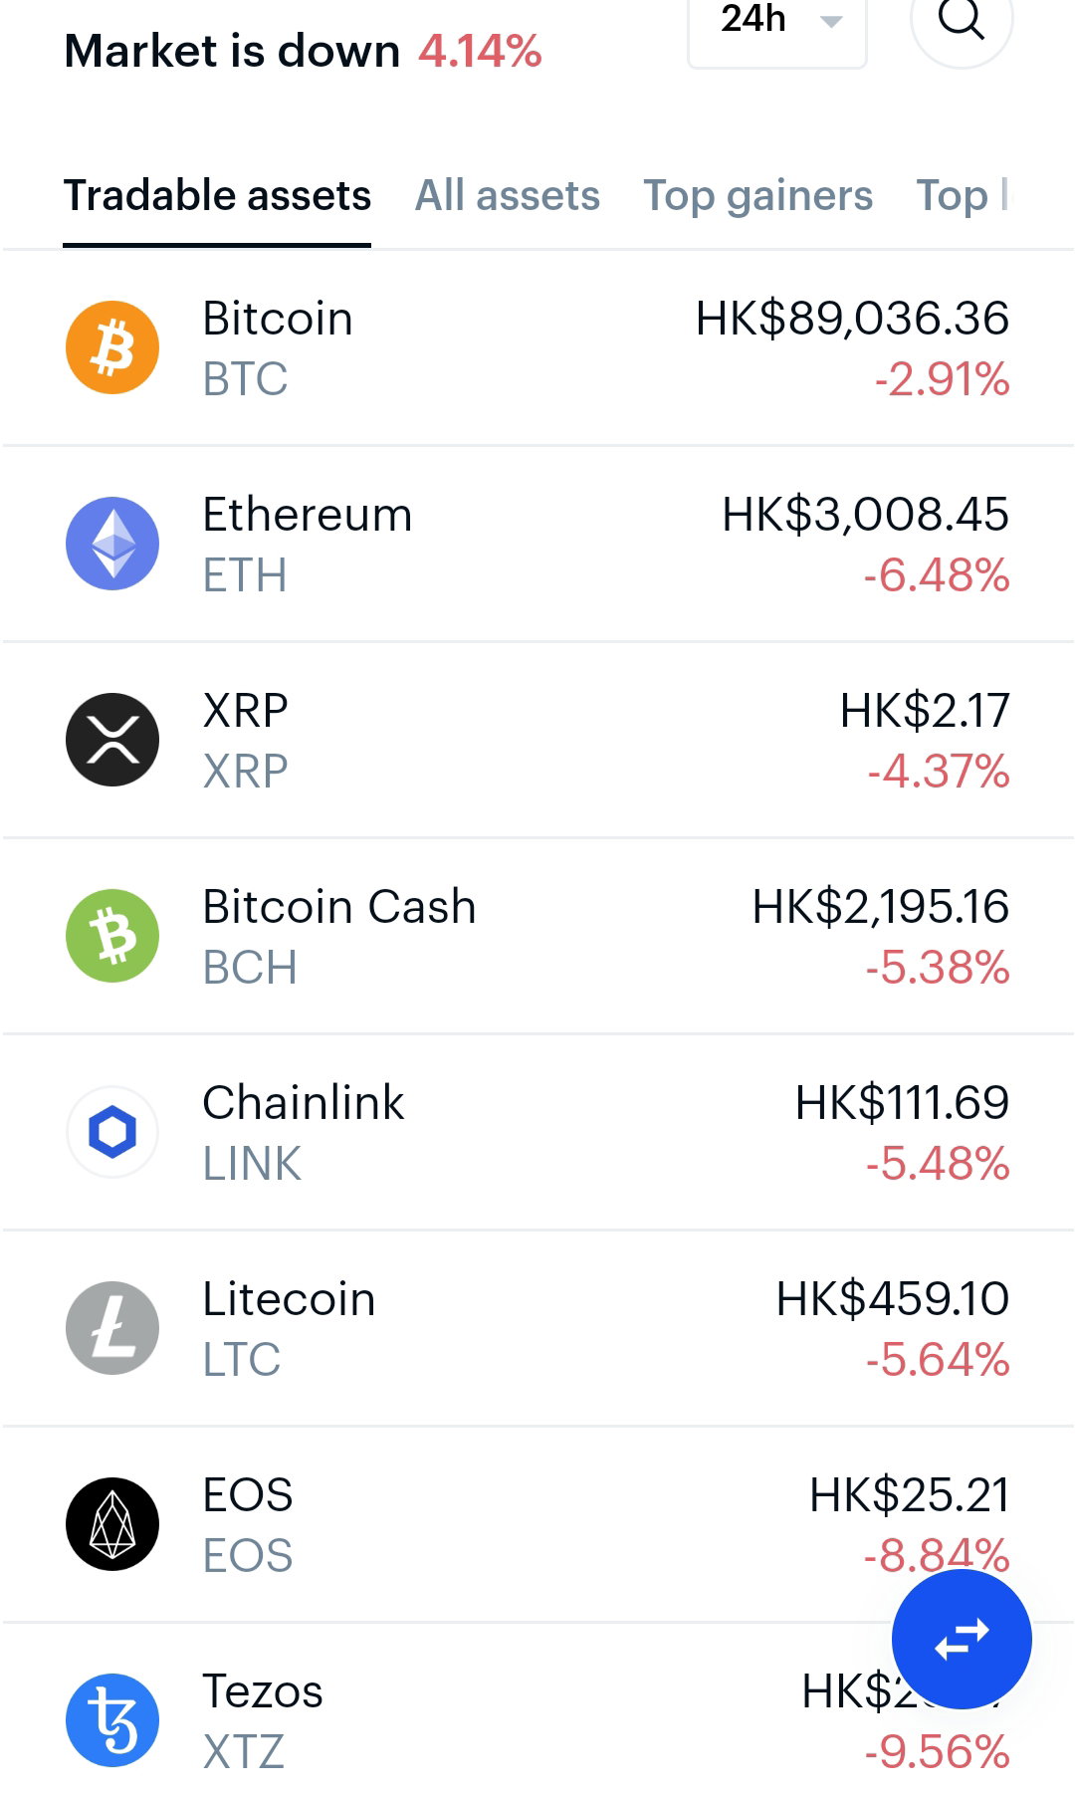Open Bitcoin price HK$89,036.36
The height and width of the screenshot is (1794, 1075).
coord(852,319)
